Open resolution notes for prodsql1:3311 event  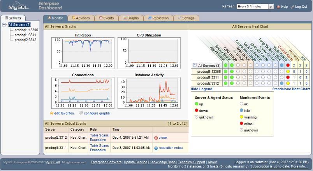coord(171,148)
